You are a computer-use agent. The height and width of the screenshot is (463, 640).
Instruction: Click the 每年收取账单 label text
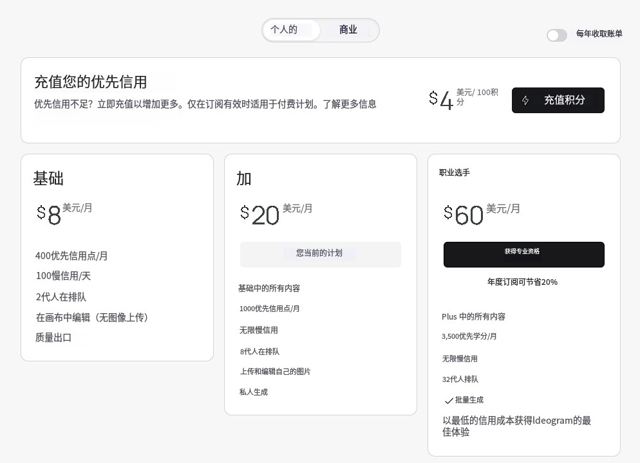pos(599,34)
